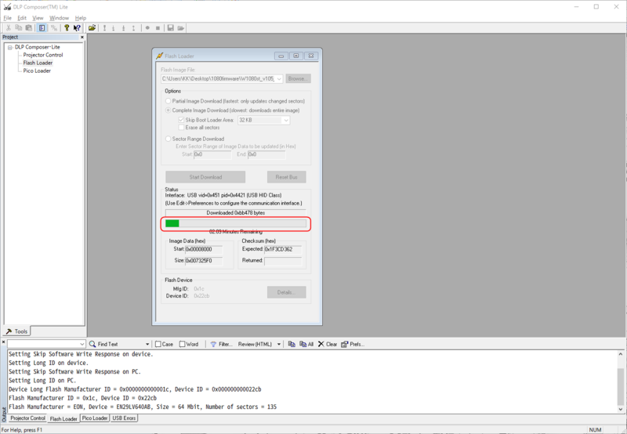
Task: Open Help with the yellow question mark icon
Action: (67, 28)
